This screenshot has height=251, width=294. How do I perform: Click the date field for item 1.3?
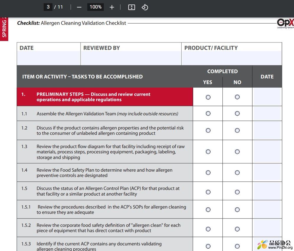pos(267,152)
